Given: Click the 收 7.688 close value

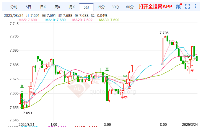Looking at the screenshot, I should tap(65, 16).
